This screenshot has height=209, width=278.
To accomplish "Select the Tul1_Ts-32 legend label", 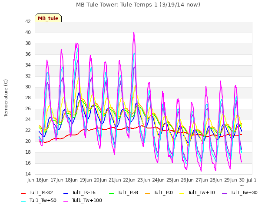I will [41, 192].
